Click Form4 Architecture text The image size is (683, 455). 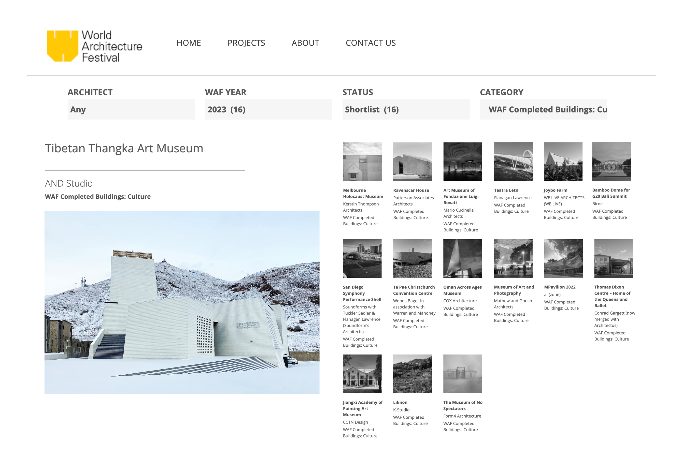pyautogui.click(x=462, y=416)
